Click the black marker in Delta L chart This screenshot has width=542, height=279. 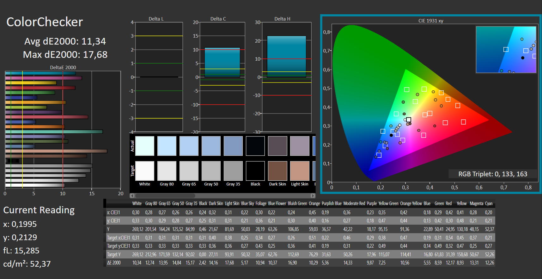click(x=159, y=77)
